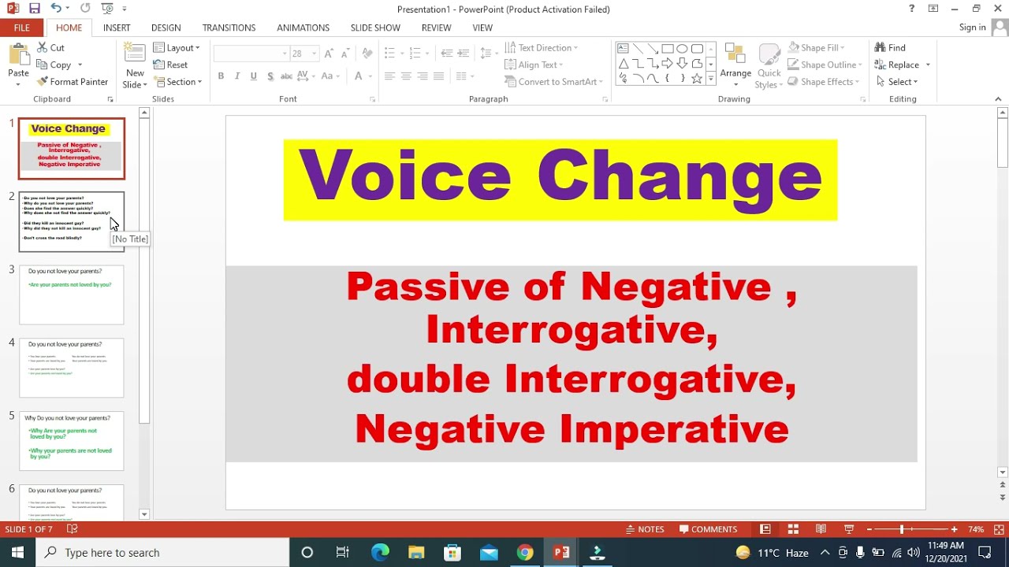Image resolution: width=1009 pixels, height=567 pixels.
Task: Fit slide to current window
Action: [999, 529]
